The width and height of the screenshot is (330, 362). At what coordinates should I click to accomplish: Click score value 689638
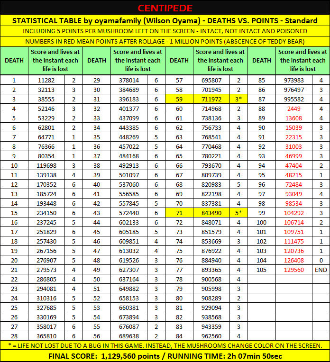[128, 336]
